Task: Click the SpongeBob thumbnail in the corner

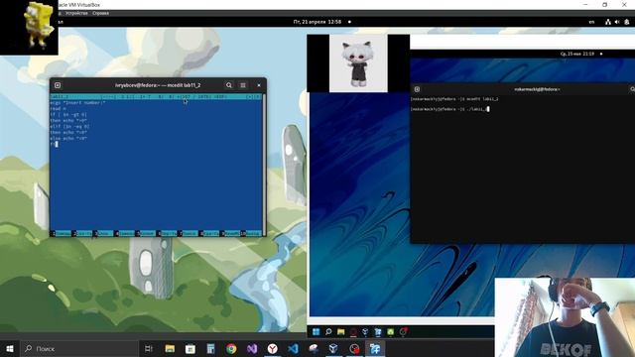Action: [x=29, y=28]
